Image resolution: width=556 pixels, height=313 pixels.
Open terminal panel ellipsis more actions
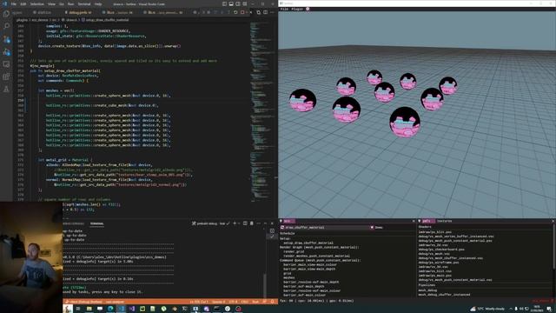259,223
